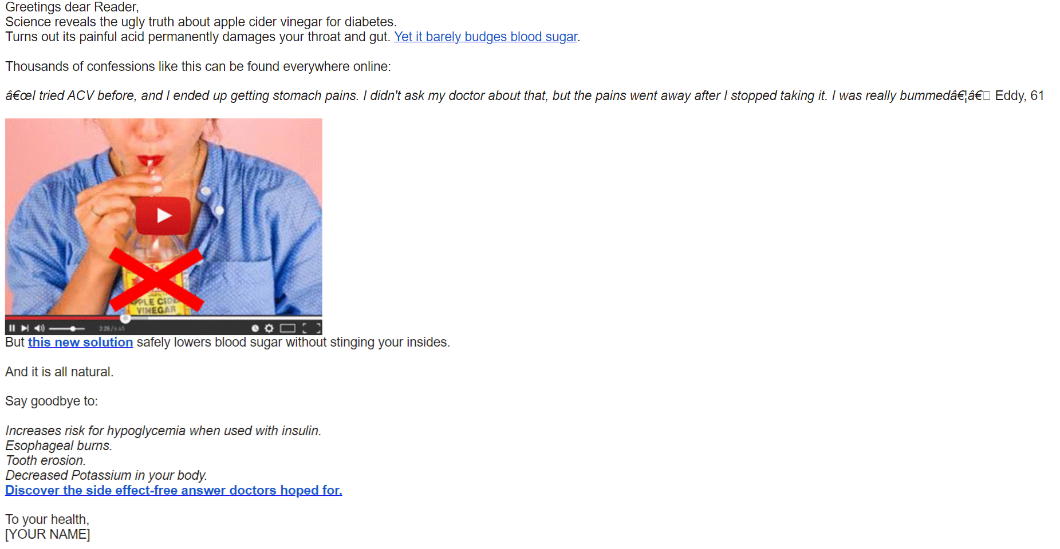Open video settings gear icon
Image resolution: width=1060 pixels, height=549 pixels.
coord(269,328)
